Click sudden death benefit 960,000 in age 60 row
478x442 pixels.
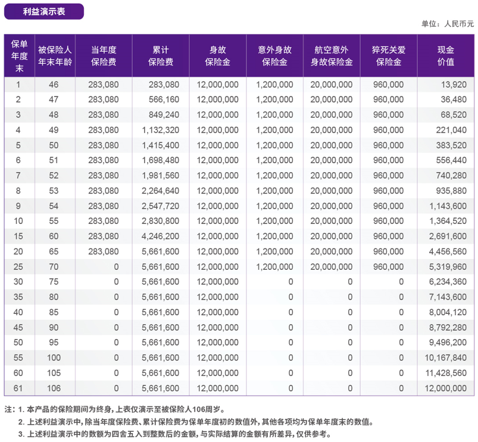click(x=389, y=236)
